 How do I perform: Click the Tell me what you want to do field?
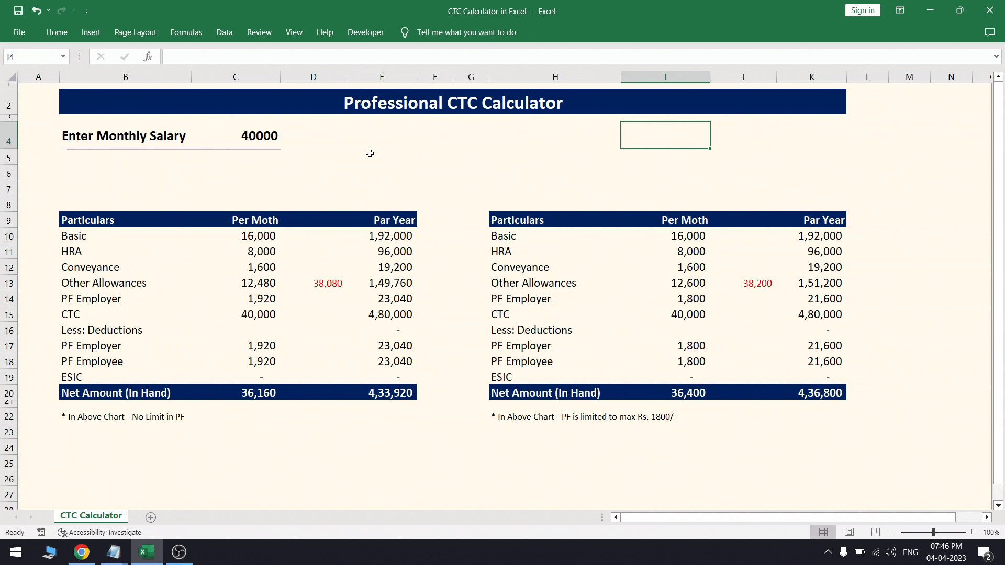coord(467,32)
